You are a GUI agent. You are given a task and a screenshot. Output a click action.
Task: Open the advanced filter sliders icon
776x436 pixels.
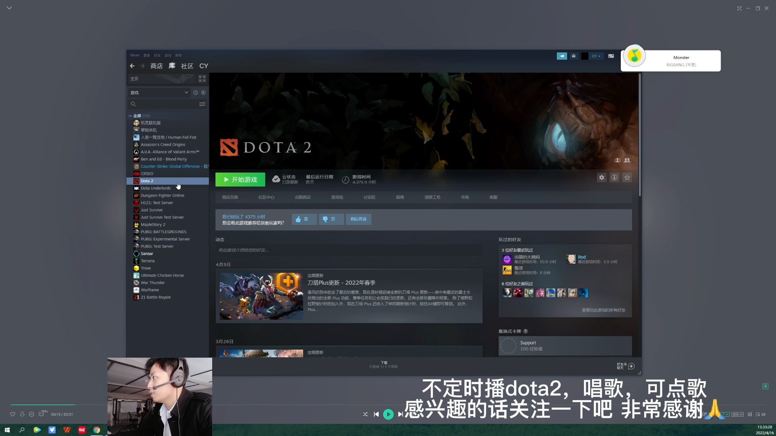click(x=202, y=104)
